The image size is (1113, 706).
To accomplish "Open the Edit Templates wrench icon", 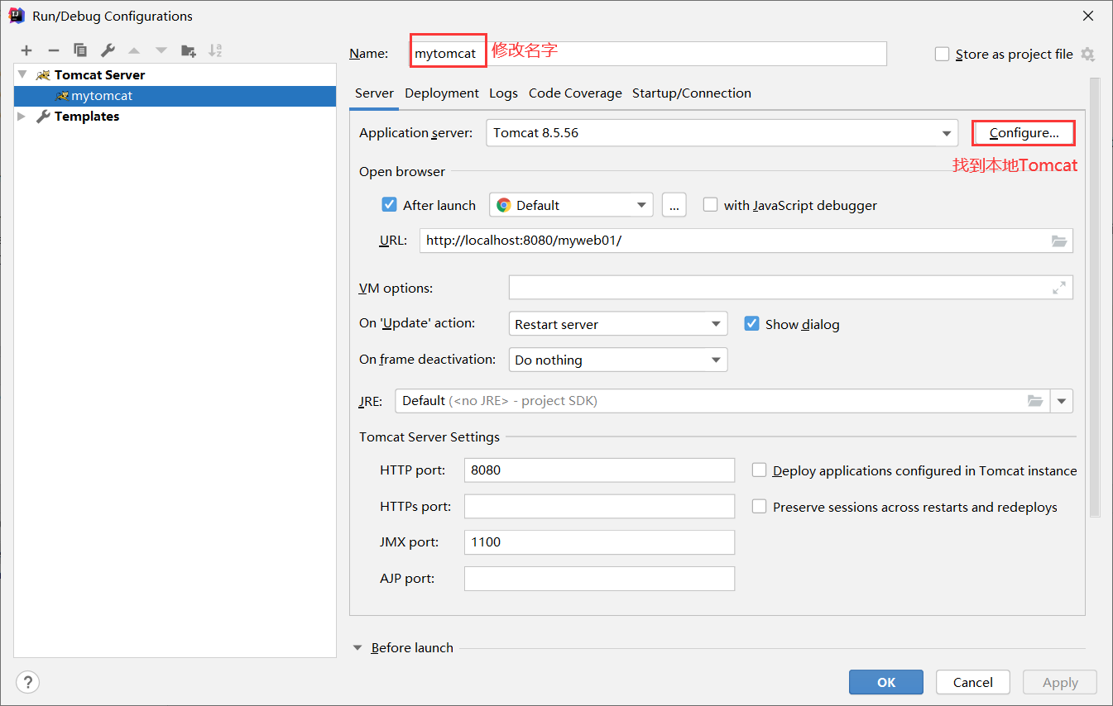I will coord(108,50).
